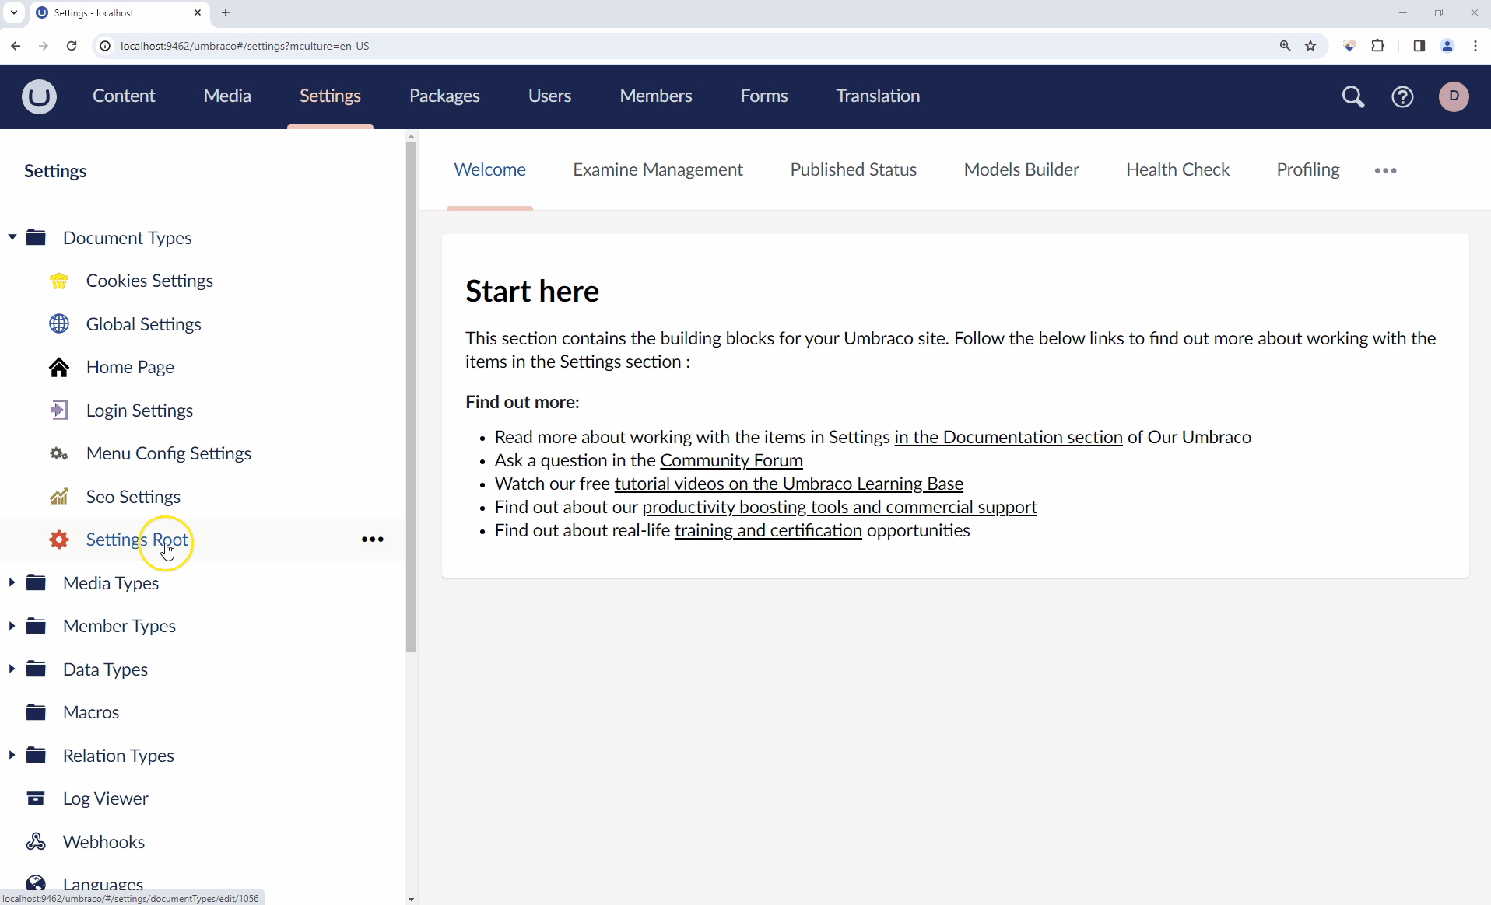Open the Health Check tab
Screen dimensions: 1491x905
pyautogui.click(x=1177, y=169)
